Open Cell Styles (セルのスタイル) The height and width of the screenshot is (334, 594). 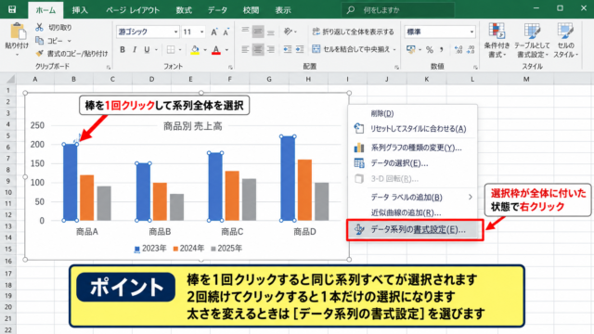tap(565, 40)
